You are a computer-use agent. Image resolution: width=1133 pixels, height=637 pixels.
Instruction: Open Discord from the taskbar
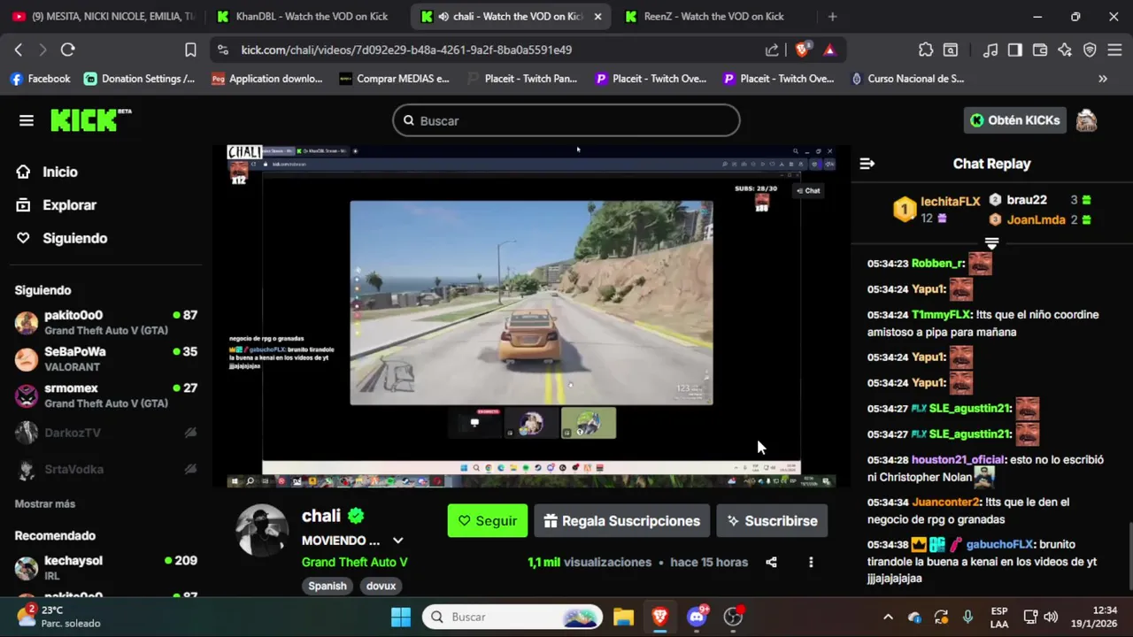[697, 617]
